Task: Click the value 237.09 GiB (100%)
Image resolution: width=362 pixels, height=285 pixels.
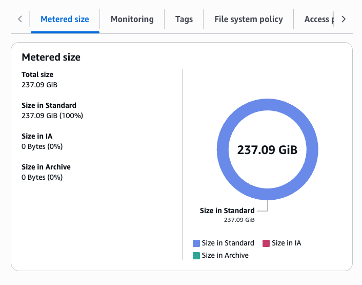Action: [52, 116]
